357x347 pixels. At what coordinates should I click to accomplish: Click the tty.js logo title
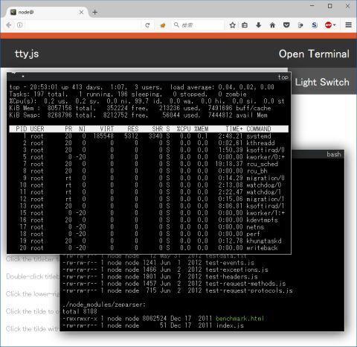27,54
